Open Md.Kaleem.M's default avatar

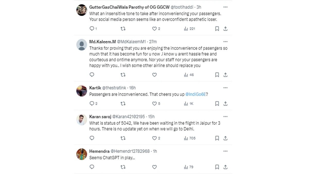click(x=82, y=45)
